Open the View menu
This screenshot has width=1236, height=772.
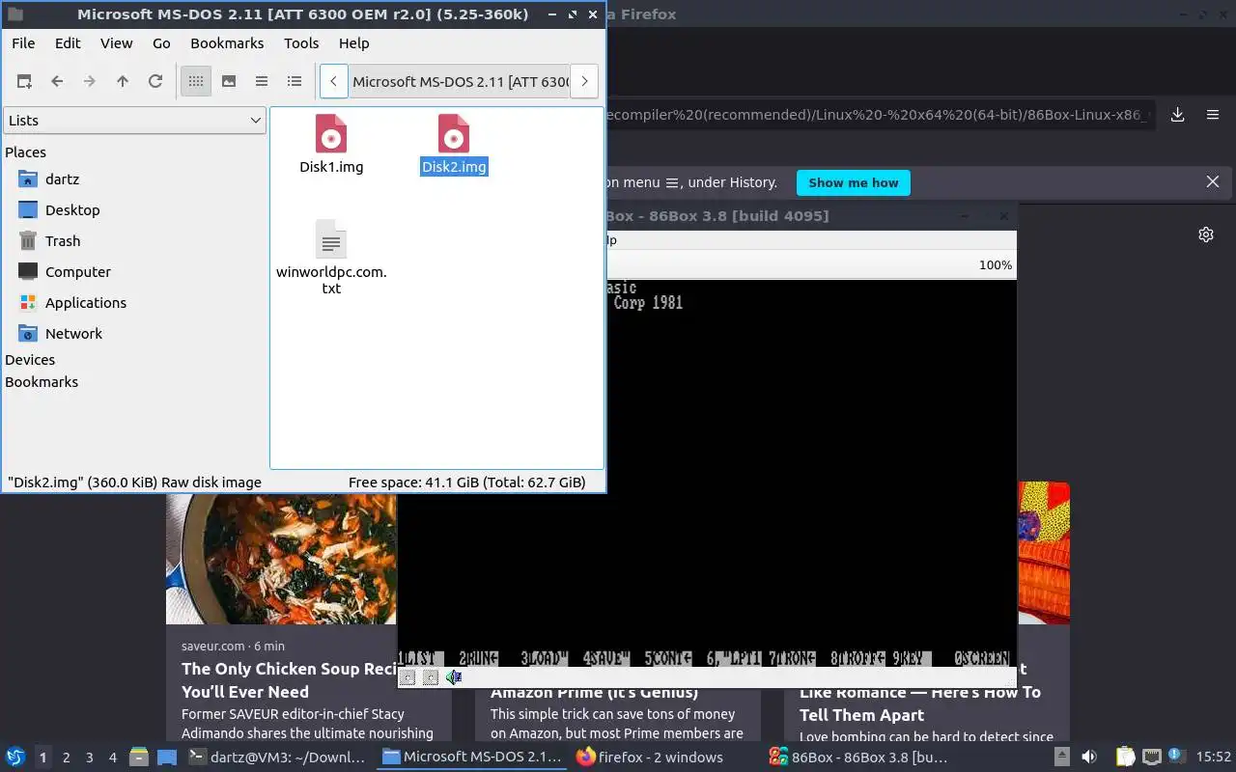(x=117, y=43)
